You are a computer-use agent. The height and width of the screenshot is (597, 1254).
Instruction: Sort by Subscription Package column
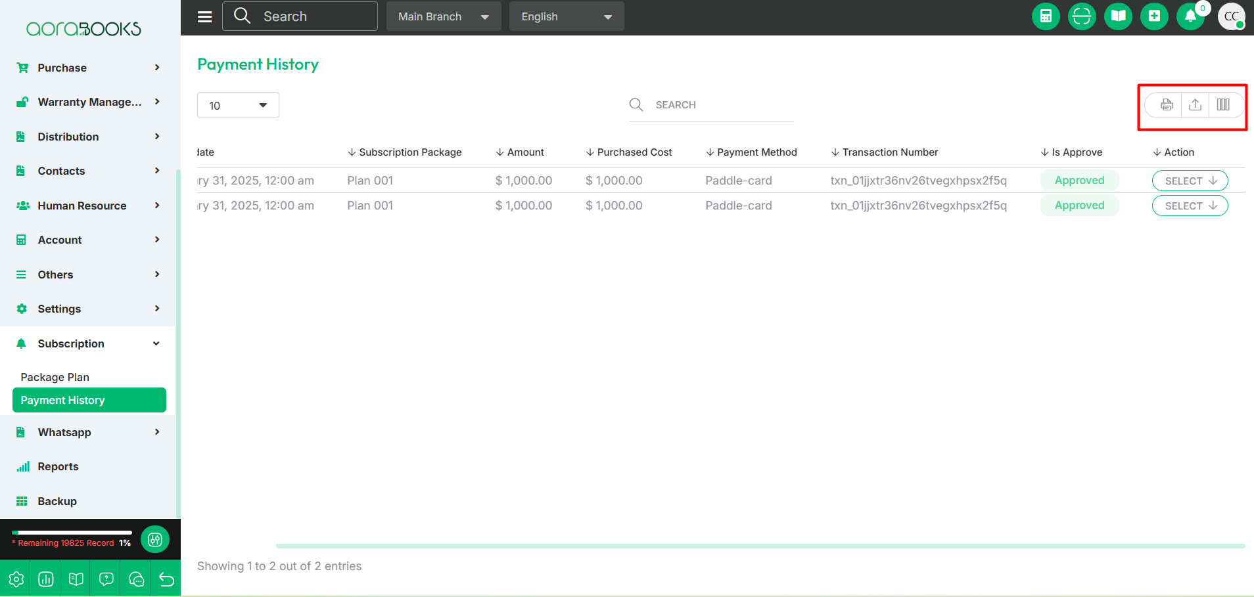click(404, 152)
